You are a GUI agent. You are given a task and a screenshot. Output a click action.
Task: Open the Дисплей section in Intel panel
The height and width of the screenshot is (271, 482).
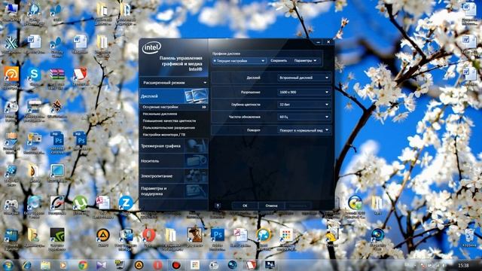click(x=174, y=96)
